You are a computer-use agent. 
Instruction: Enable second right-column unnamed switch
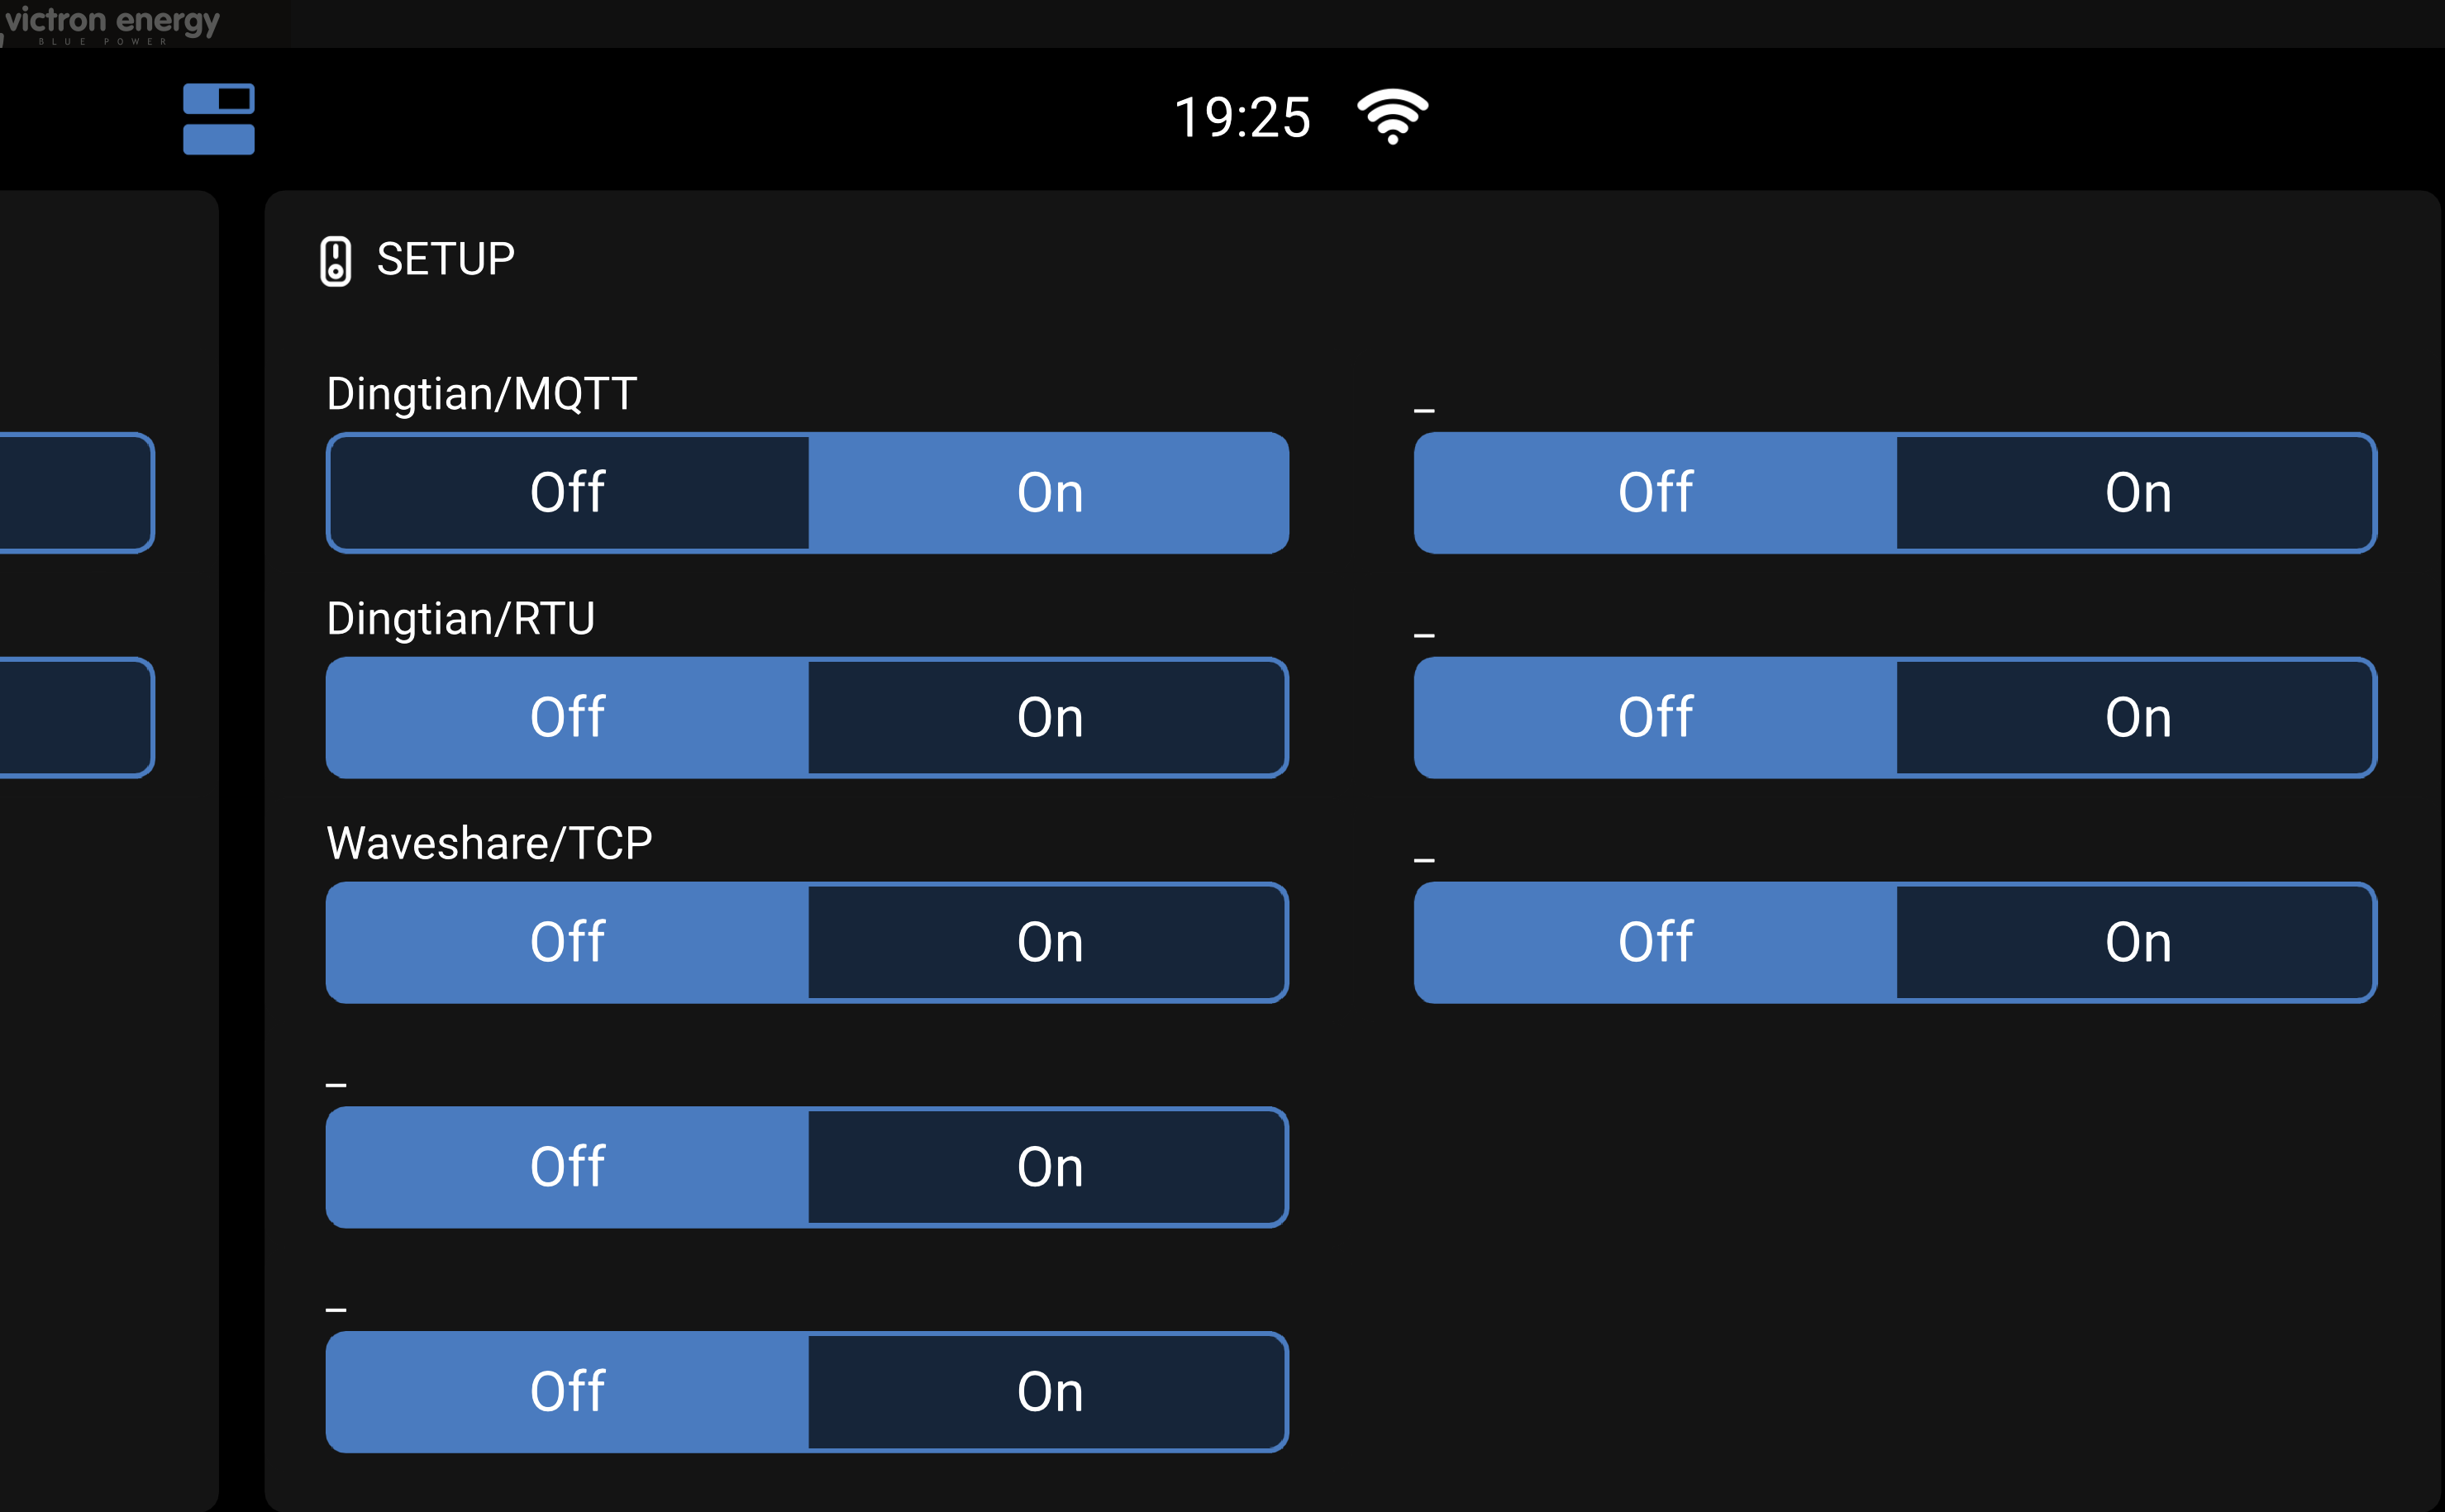click(x=2137, y=718)
